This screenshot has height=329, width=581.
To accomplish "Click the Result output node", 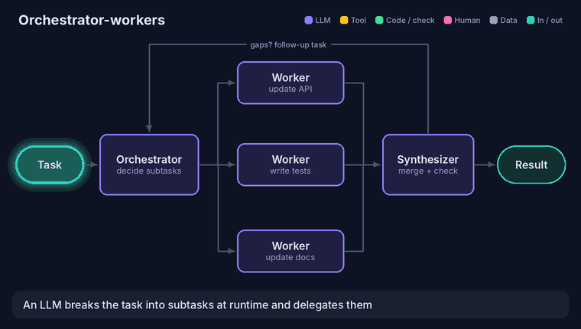I will tap(531, 164).
